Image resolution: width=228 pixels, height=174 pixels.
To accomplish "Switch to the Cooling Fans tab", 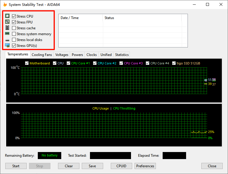I will (42, 55).
